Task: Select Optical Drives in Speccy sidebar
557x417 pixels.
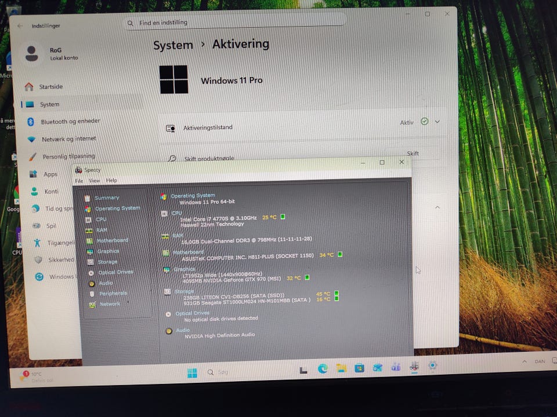Action: pos(115,272)
